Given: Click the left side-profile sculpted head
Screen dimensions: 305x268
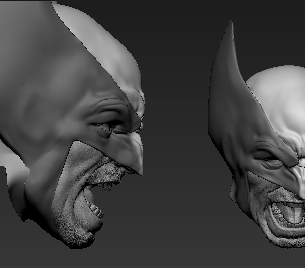Looking at the screenshot, I should pos(72,124).
